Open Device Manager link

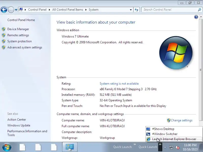pos(18,29)
